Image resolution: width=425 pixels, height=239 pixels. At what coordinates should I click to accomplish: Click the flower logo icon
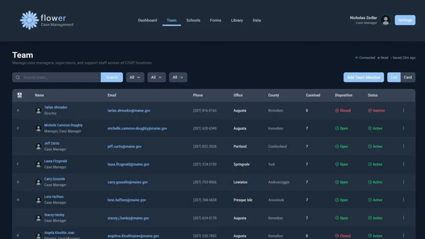(x=29, y=20)
